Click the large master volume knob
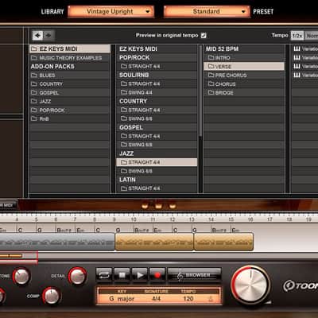The height and width of the screenshot is (318, 318). [x=250, y=285]
